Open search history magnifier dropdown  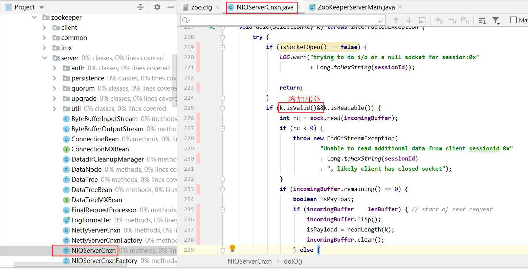pyautogui.click(x=186, y=20)
